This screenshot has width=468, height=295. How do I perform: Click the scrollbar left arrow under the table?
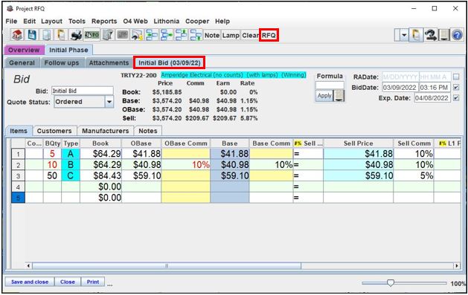(29, 265)
